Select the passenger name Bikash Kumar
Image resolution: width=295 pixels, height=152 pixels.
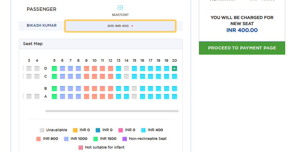41,25
